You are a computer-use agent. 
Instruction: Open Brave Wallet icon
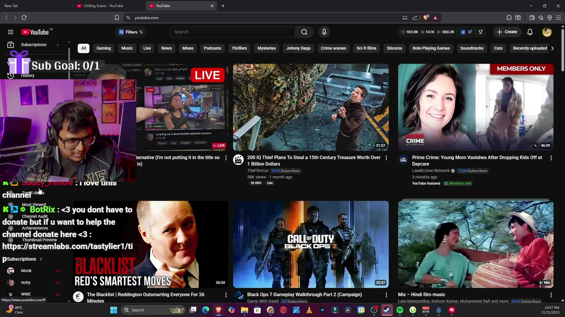click(532, 18)
